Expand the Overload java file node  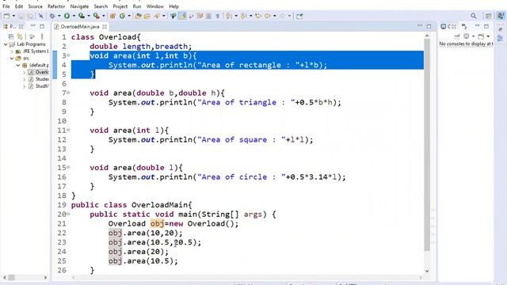tap(25, 72)
